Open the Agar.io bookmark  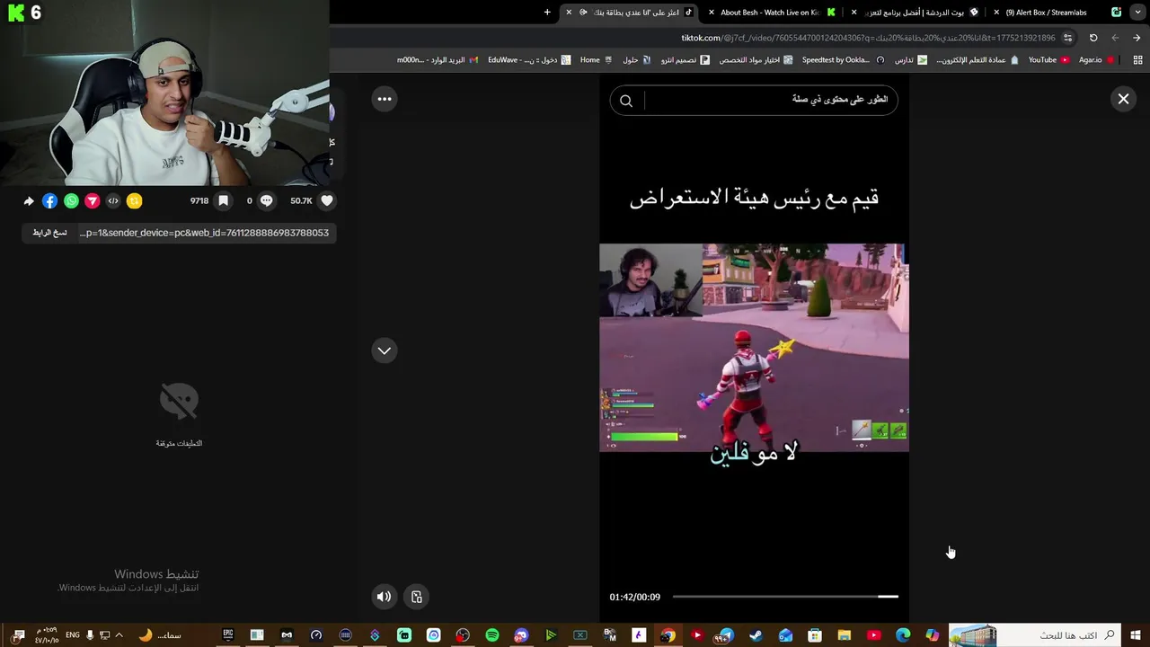(x=1096, y=60)
